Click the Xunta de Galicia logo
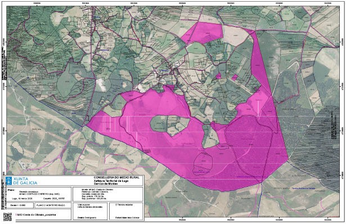 tap(21, 181)
